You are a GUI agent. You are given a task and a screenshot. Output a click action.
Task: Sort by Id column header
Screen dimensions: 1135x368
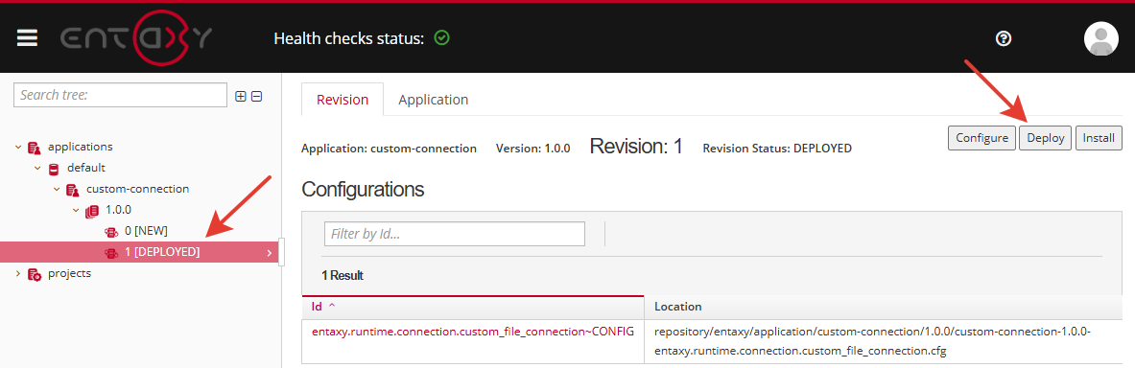point(473,307)
